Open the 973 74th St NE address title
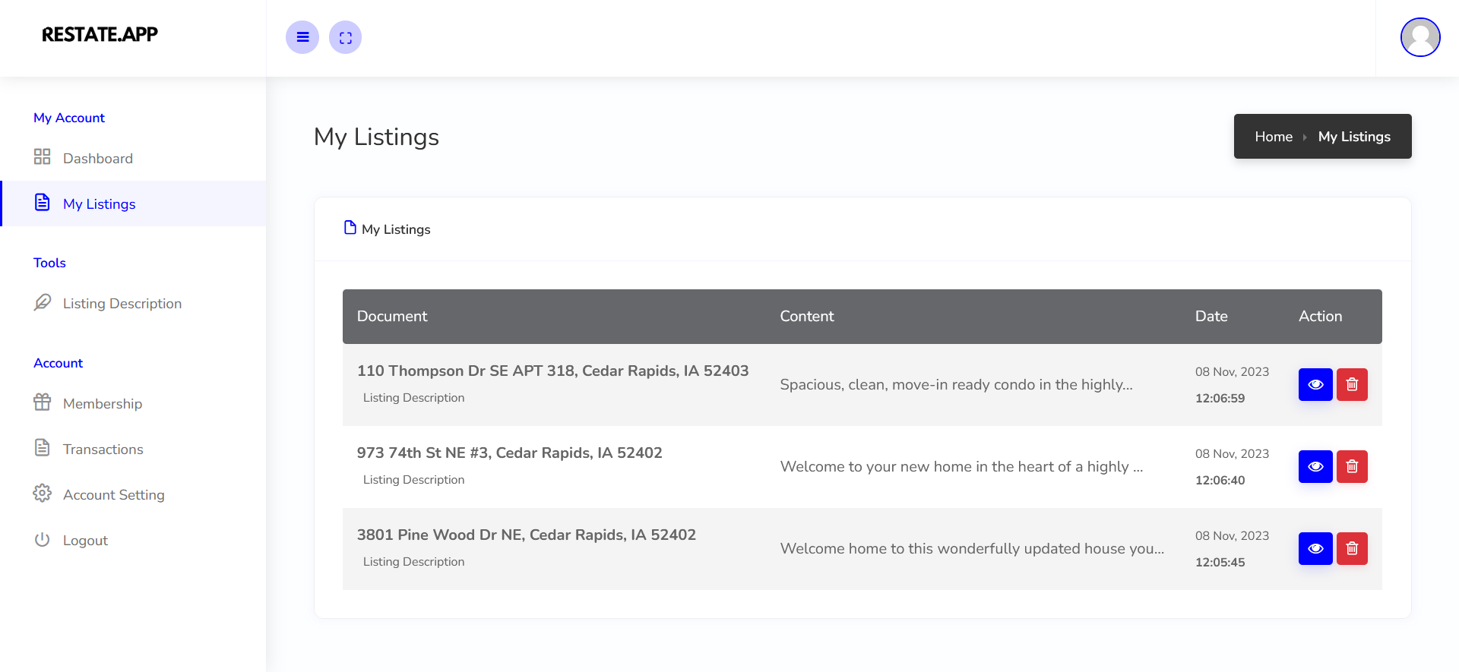This screenshot has height=672, width=1459. (x=509, y=453)
